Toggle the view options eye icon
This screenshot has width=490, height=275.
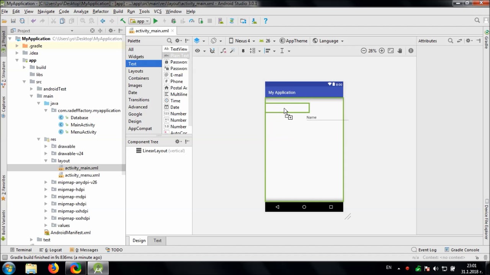(x=198, y=51)
